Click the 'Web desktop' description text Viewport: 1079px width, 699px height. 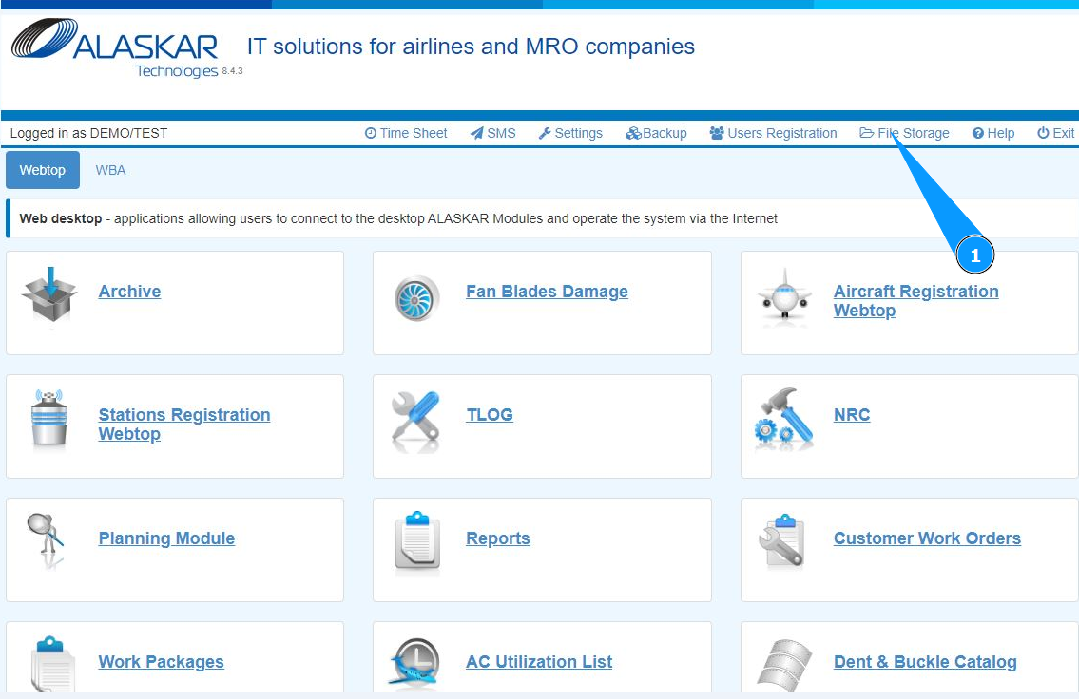point(398,218)
